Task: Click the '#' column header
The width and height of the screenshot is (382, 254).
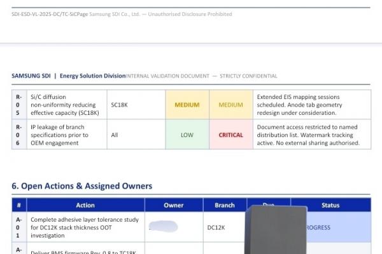Action: 19,205
